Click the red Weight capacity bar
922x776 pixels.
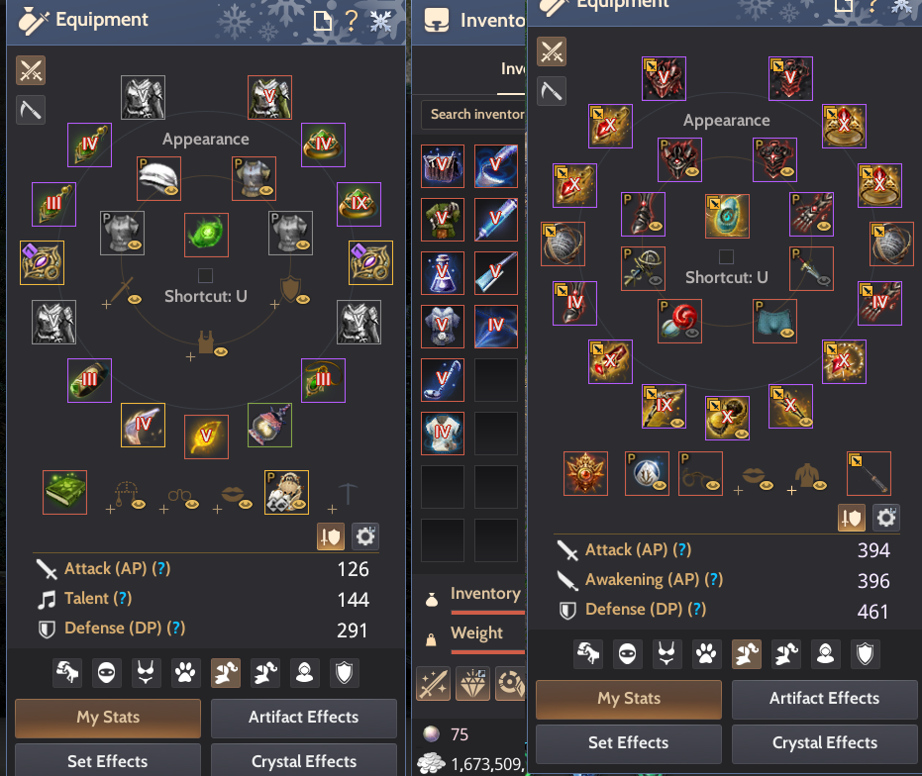488,651
